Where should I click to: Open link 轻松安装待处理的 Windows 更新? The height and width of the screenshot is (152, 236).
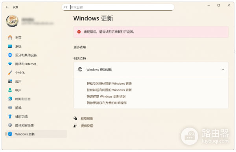coord(109,83)
